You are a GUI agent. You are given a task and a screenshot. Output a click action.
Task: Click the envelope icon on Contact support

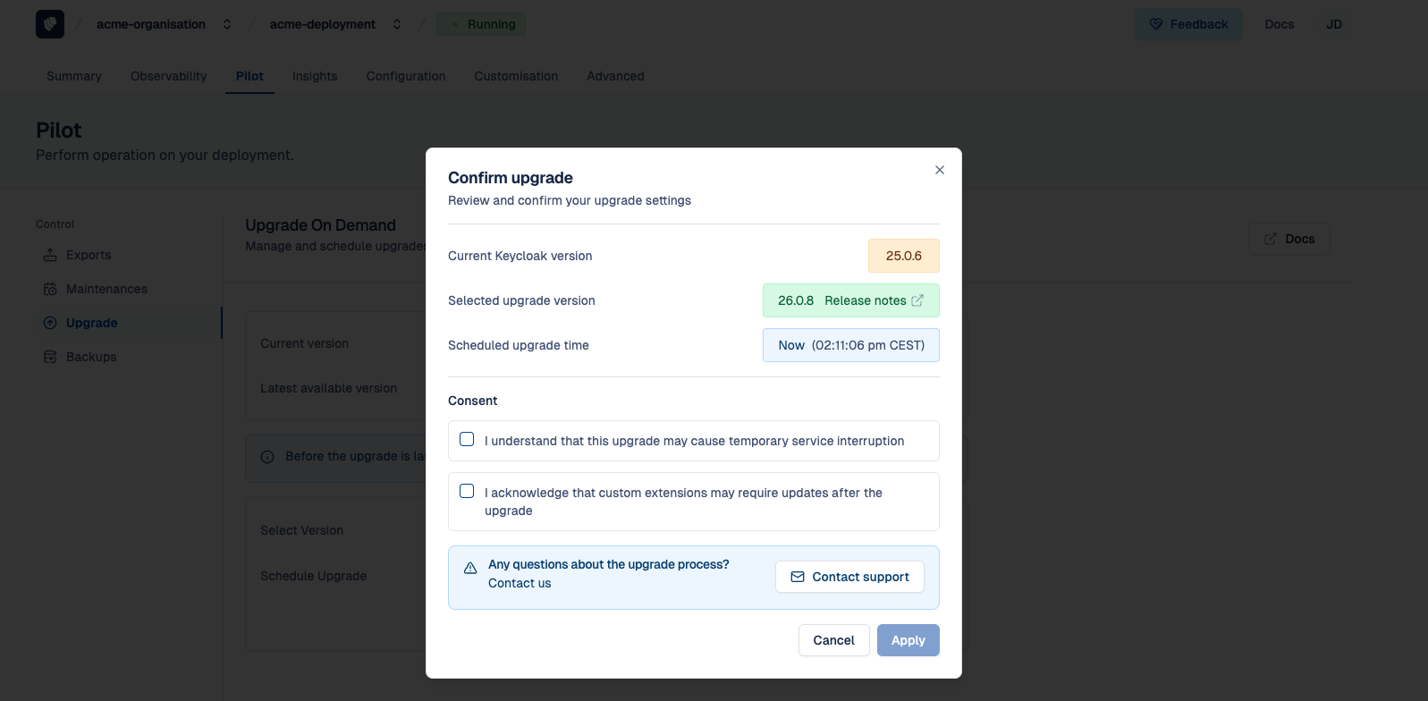click(x=798, y=577)
